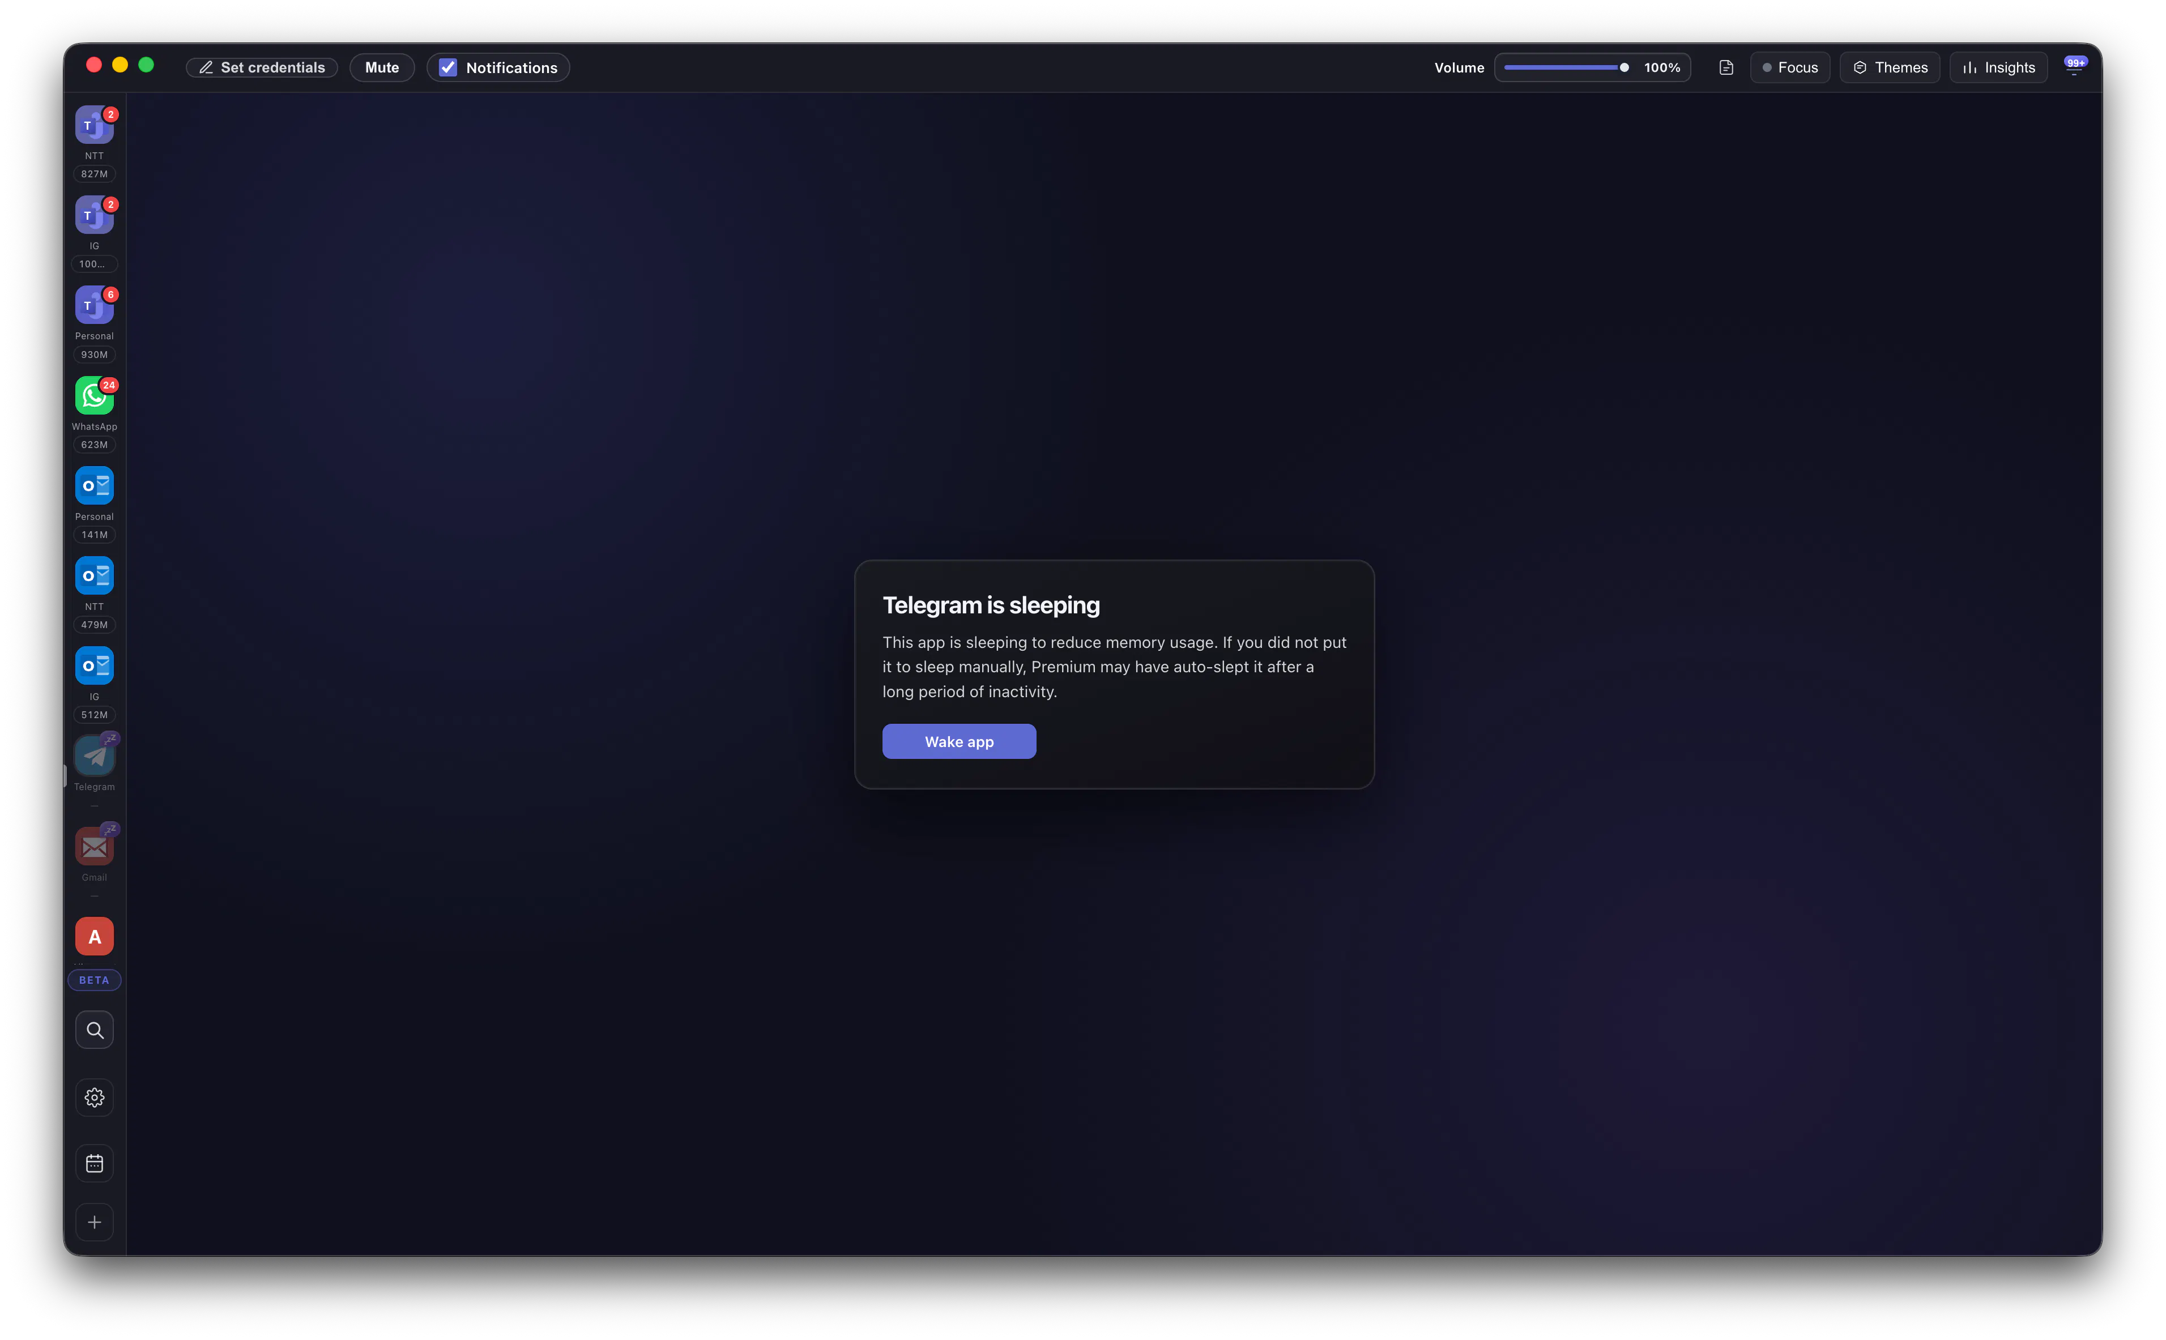Select the sleeping Telegram app icon

94,756
